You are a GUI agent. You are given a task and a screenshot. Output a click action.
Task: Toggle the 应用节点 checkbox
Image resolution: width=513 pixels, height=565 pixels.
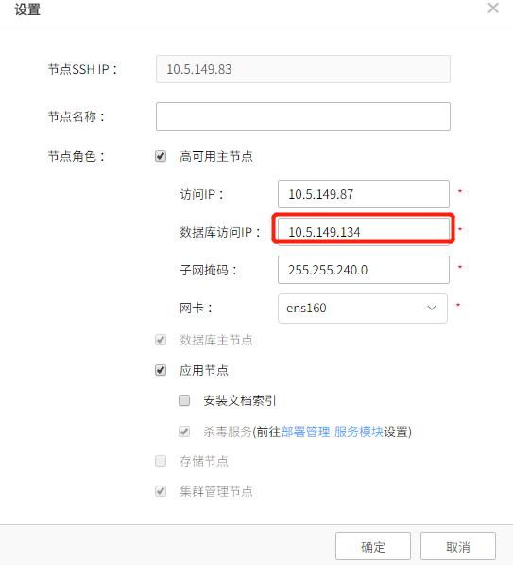(x=161, y=370)
